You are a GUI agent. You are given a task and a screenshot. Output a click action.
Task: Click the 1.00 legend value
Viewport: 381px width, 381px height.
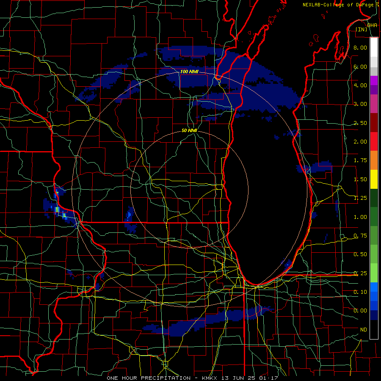360,217
